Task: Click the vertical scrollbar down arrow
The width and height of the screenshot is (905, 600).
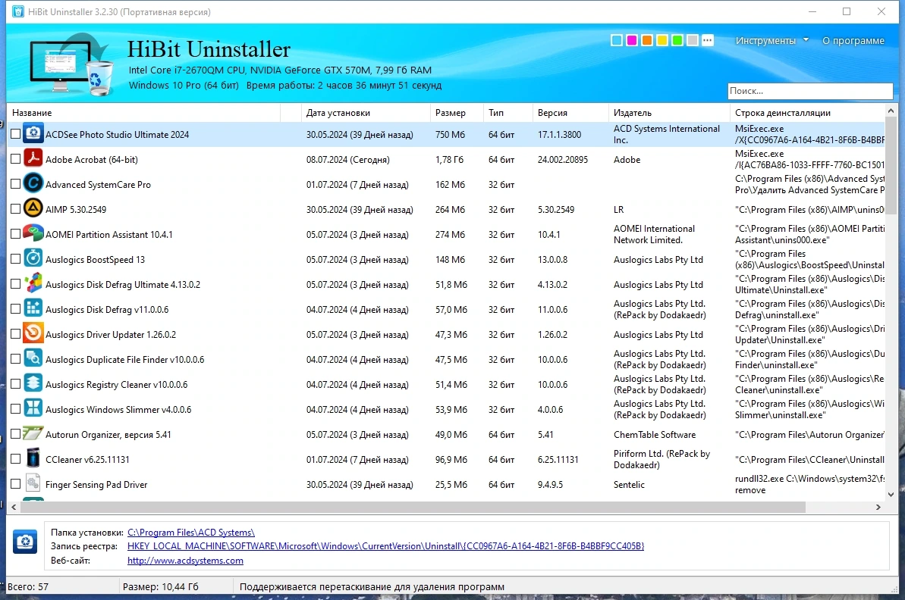Action: [891, 495]
